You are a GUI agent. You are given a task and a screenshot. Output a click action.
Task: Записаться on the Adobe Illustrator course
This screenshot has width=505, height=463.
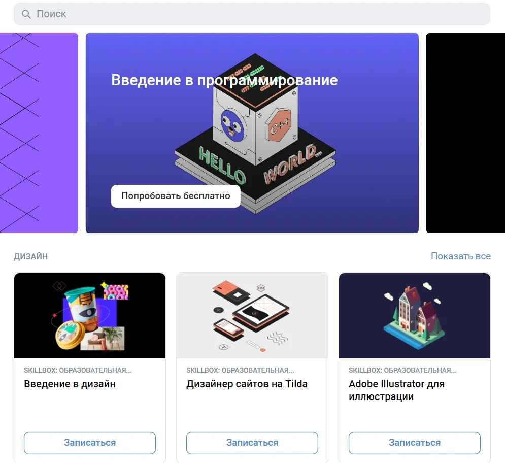[x=415, y=443]
